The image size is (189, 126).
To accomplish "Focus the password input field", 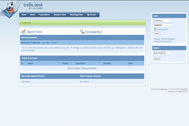I will [x=163, y=25].
